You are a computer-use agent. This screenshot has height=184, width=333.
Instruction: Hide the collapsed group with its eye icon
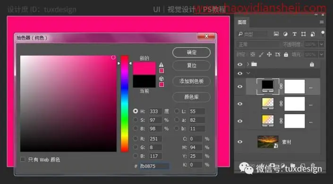[240, 64]
